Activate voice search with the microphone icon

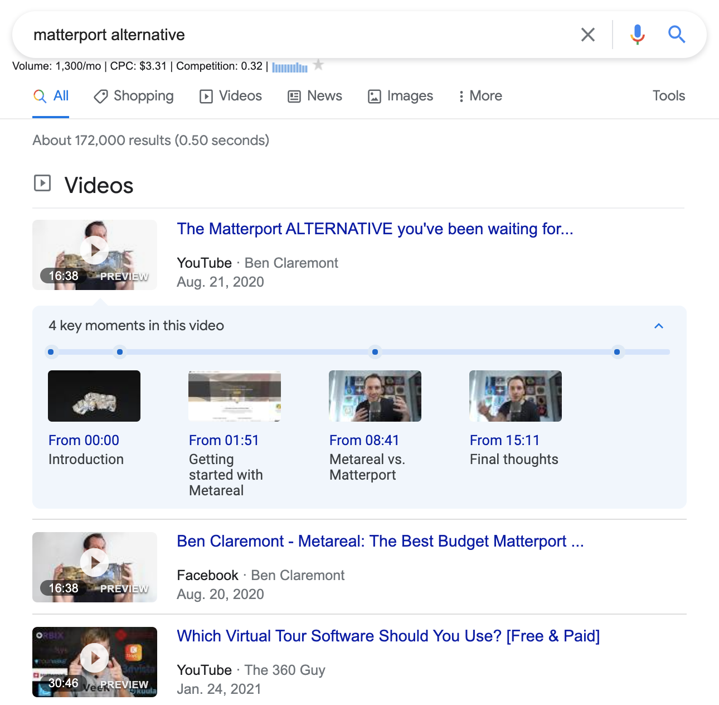[637, 34]
